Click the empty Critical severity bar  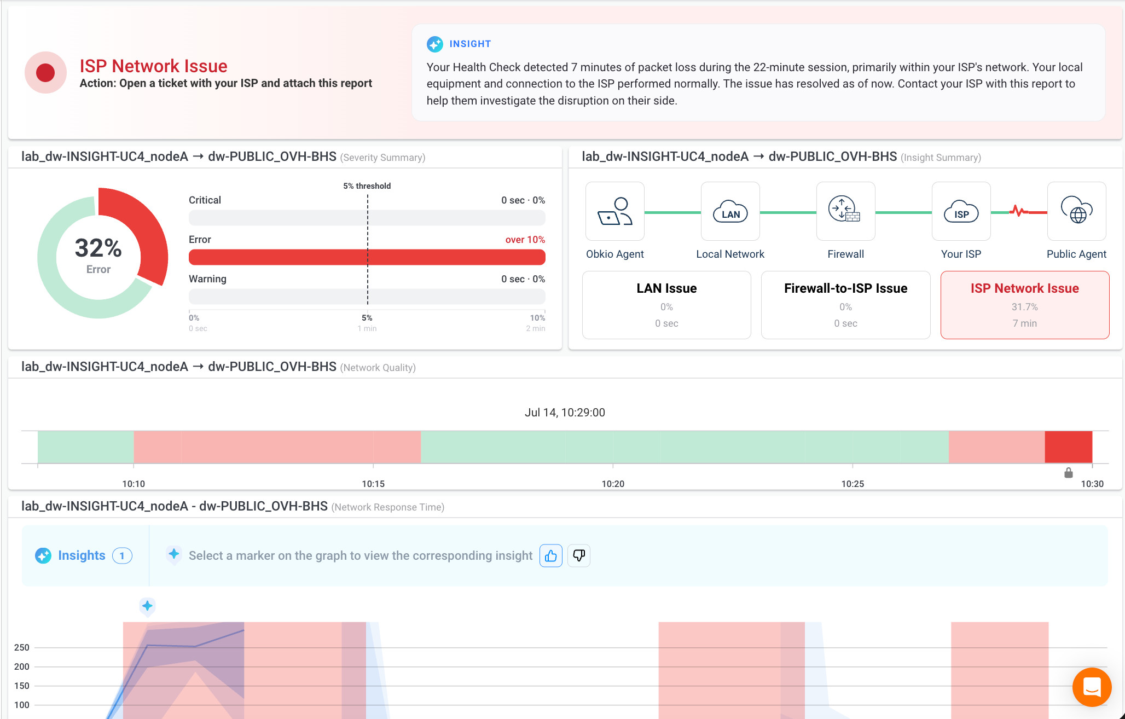pyautogui.click(x=367, y=218)
